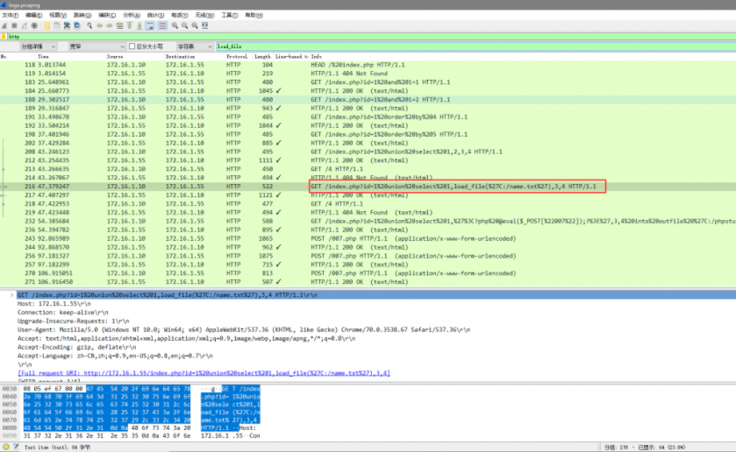Image resolution: width=736 pixels, height=452 pixels.
Task: Open the 字符集 search type dropdown
Action: coord(195,46)
